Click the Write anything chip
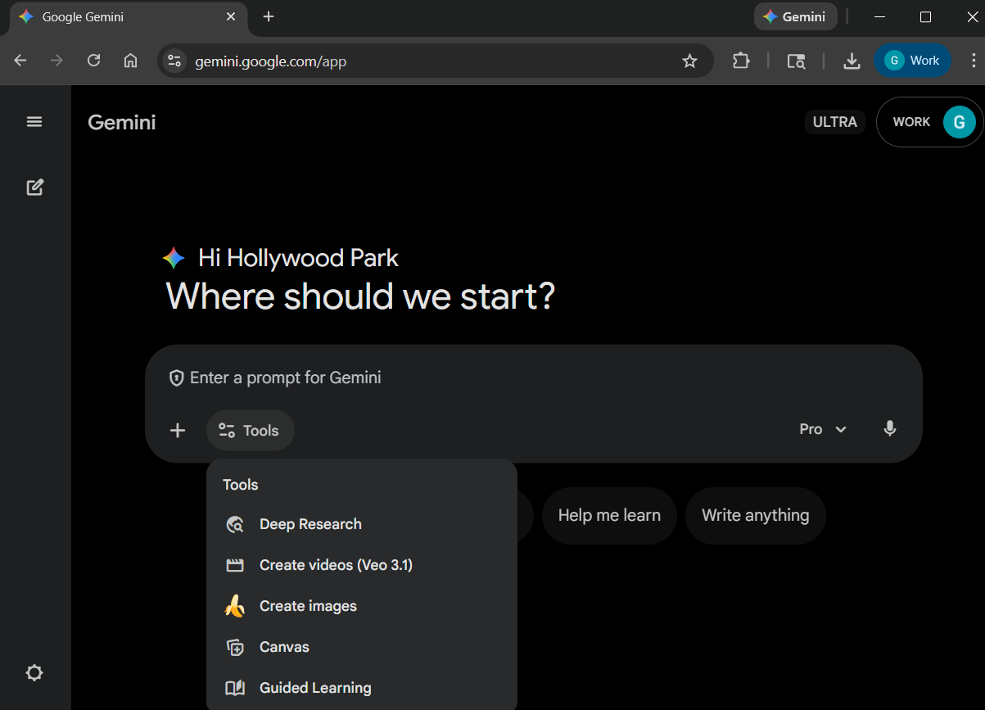 755,516
